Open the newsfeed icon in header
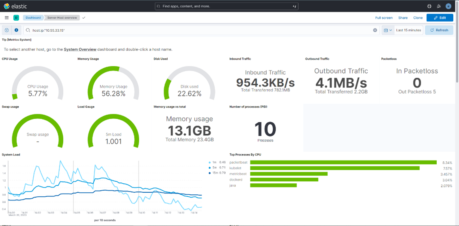459x226 pixels. coord(439,6)
